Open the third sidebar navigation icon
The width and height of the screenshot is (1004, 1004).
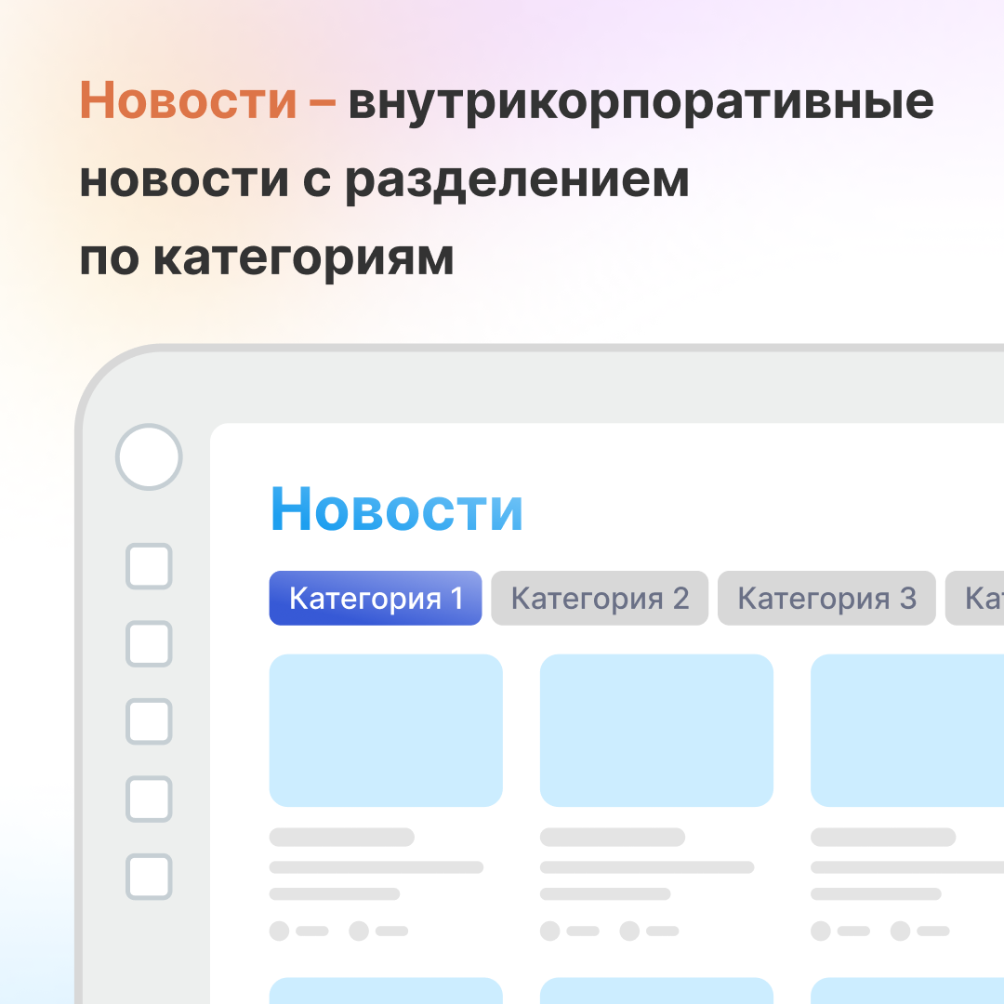pyautogui.click(x=148, y=721)
